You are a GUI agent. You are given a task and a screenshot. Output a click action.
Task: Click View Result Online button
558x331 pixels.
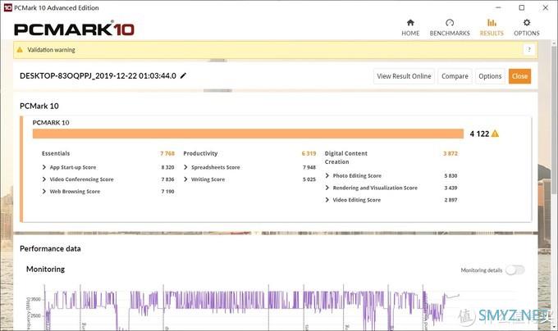[x=404, y=76]
